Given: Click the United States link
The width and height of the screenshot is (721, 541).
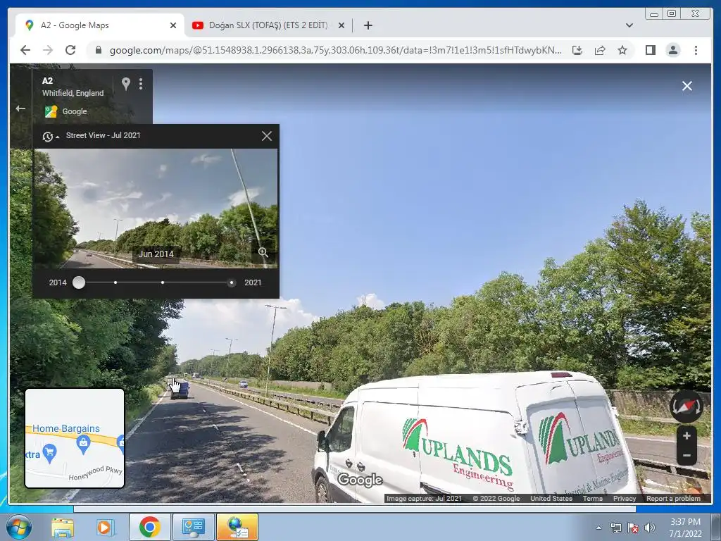Looking at the screenshot, I should coord(551,498).
